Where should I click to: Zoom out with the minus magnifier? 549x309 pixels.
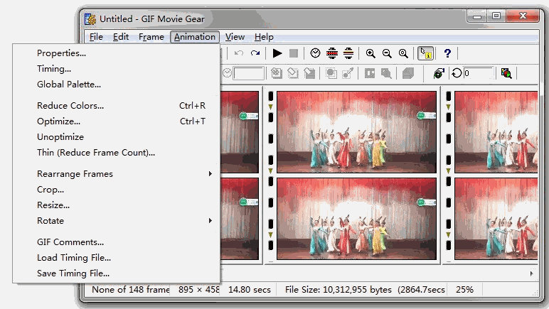tap(387, 53)
